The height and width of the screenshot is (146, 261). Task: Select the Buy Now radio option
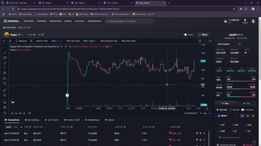[217, 109]
